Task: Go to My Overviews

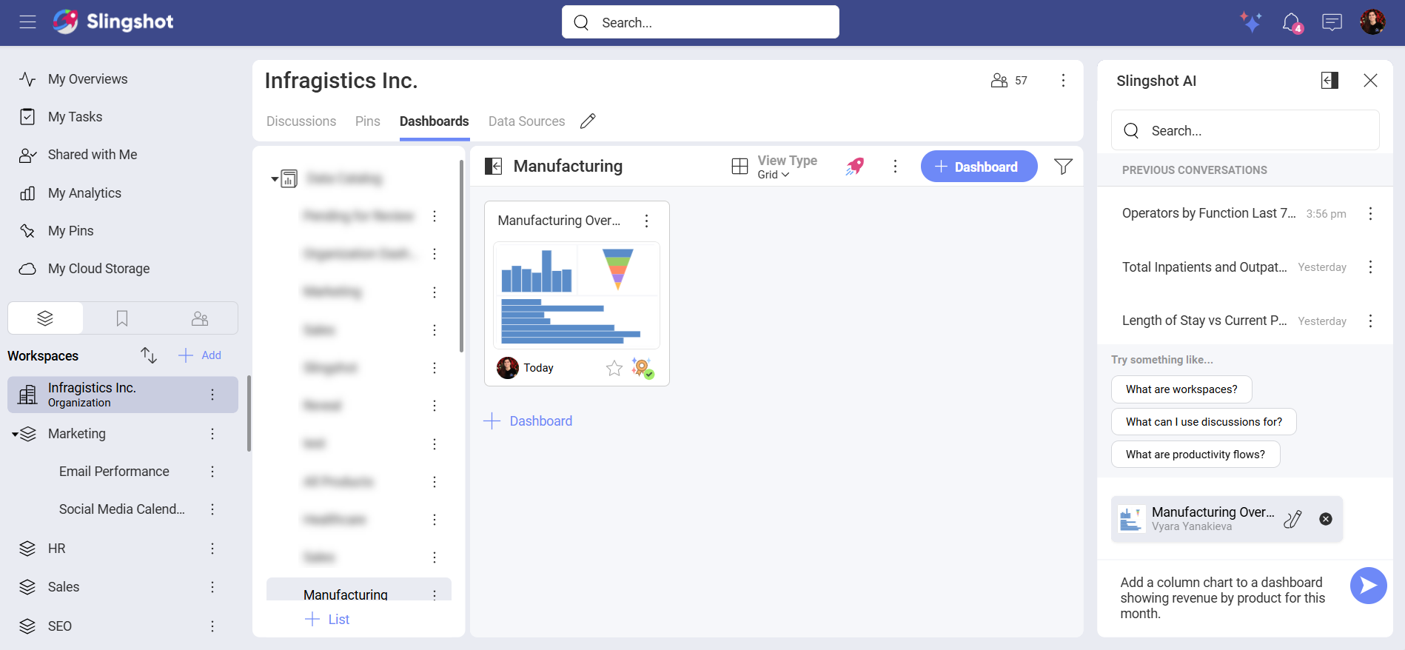Action: tap(87, 79)
